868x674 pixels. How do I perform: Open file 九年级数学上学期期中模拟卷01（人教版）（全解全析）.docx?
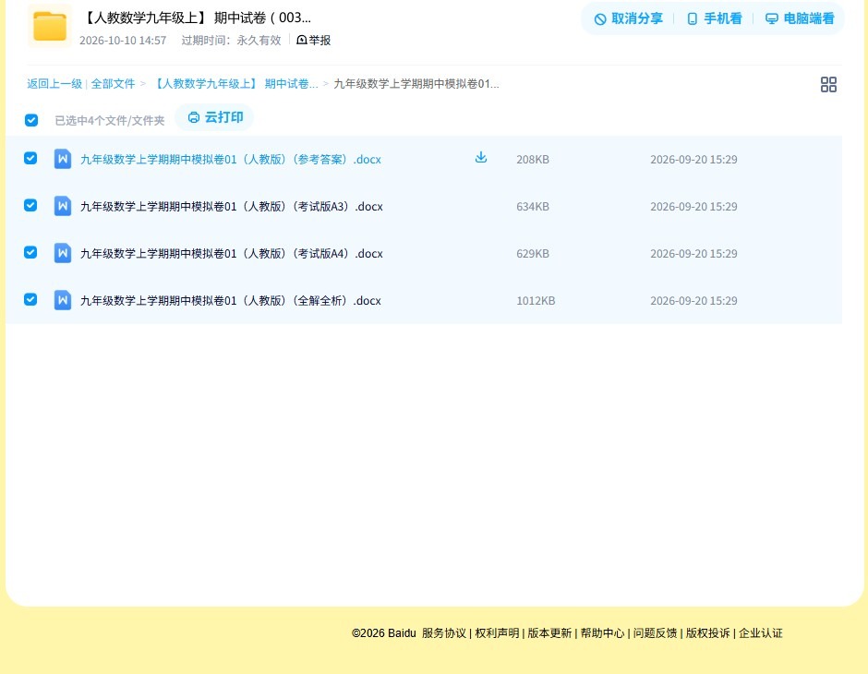click(231, 300)
